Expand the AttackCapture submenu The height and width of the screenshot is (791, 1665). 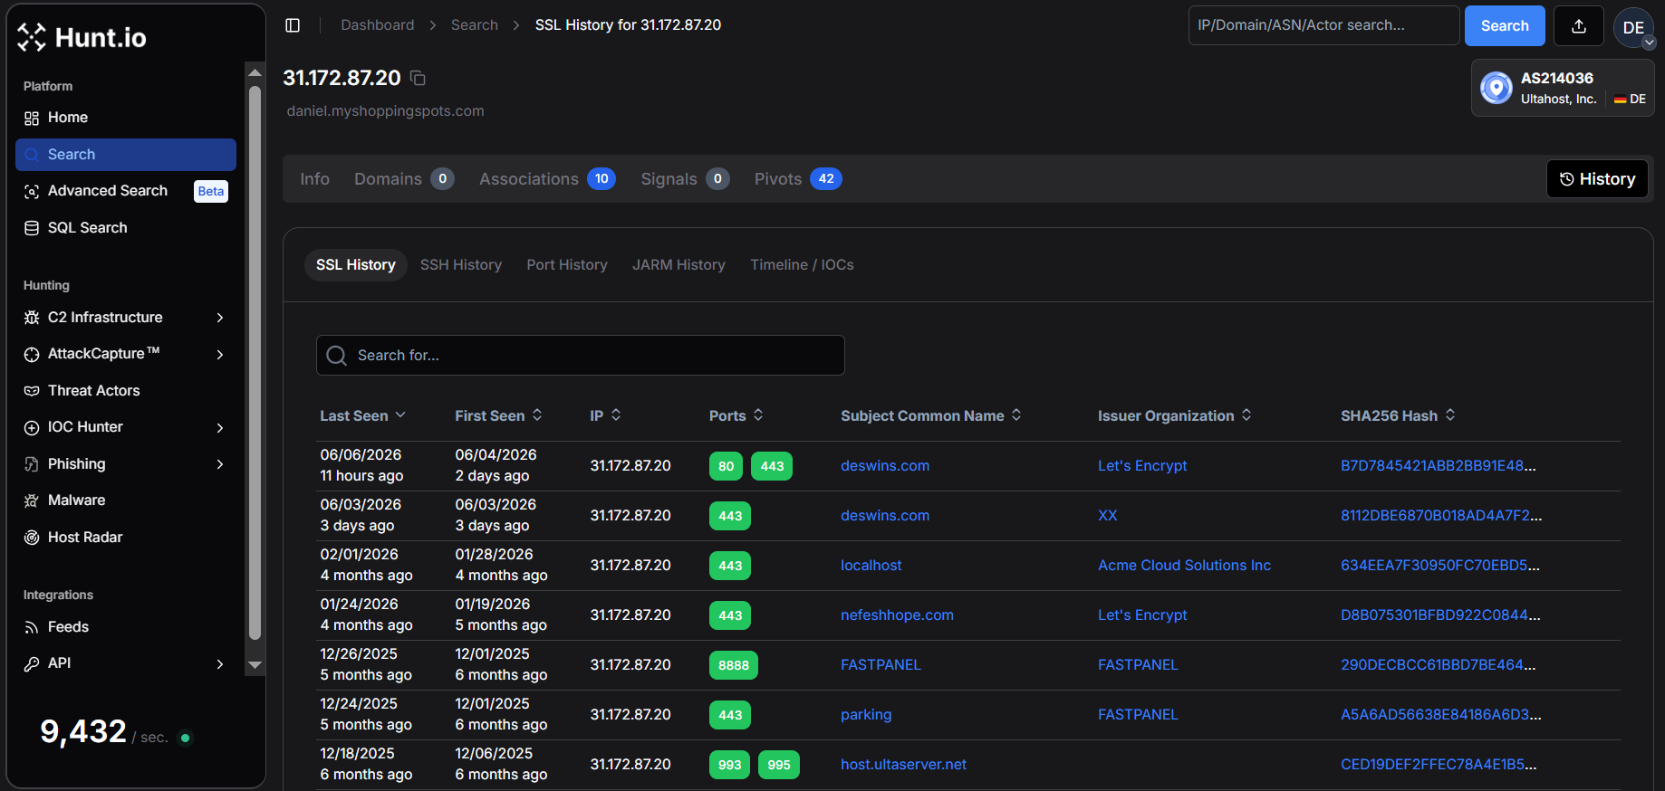click(220, 355)
